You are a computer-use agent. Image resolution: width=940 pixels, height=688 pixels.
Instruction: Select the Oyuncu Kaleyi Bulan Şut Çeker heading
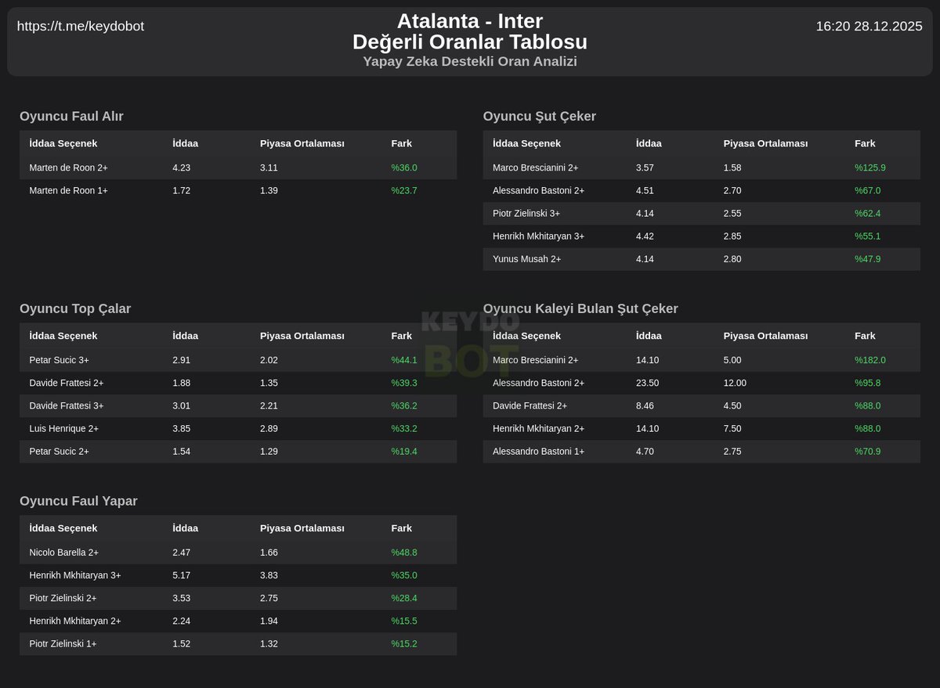coord(580,309)
